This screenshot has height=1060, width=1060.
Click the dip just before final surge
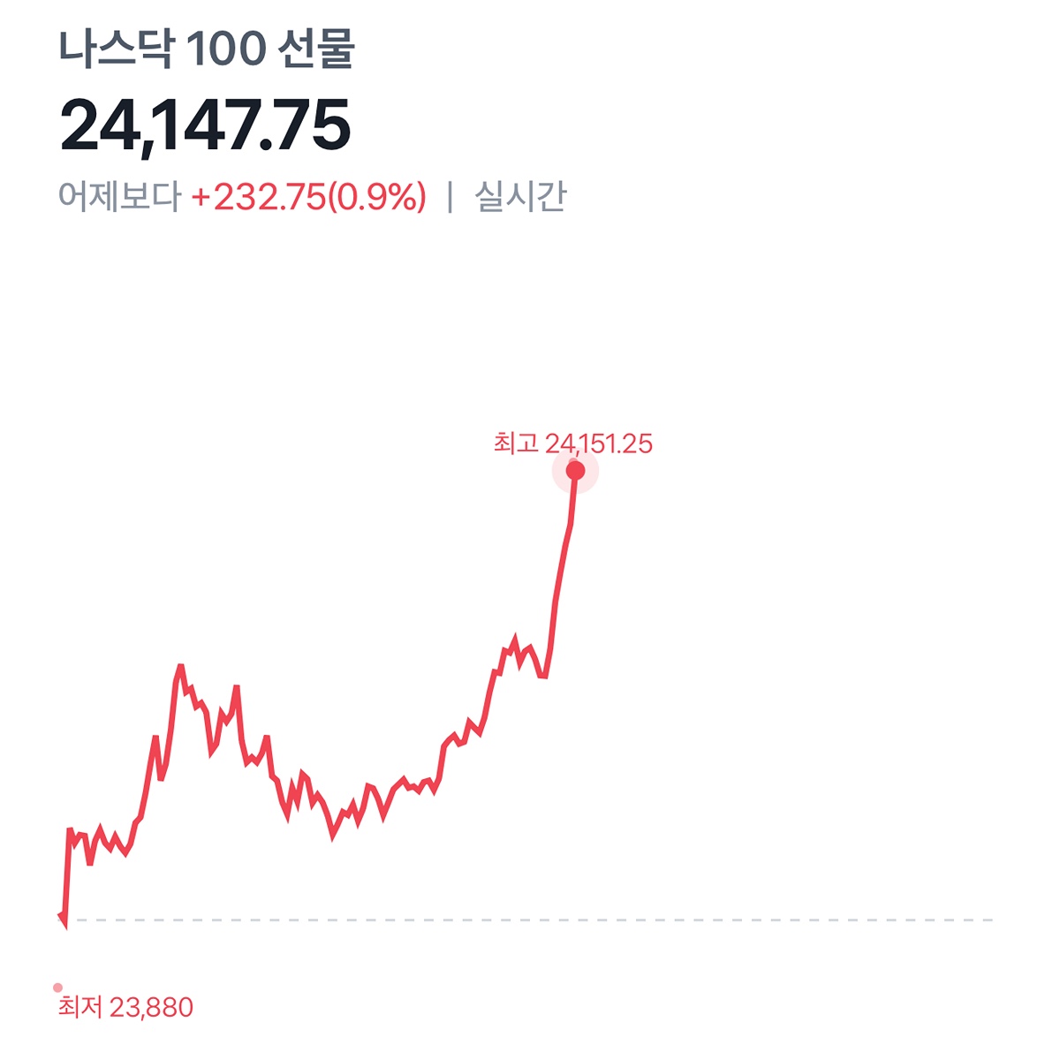tap(542, 676)
